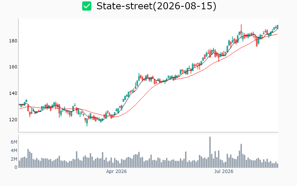The image size is (297, 186).
Task: Click the 140 price axis label
Action: 13,93
